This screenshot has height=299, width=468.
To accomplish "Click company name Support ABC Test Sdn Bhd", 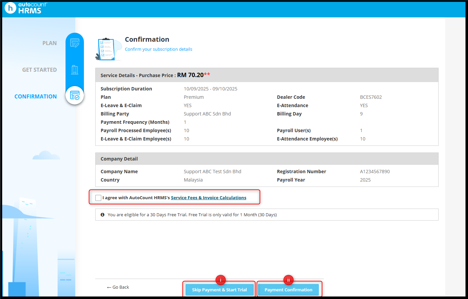I will click(x=213, y=172).
